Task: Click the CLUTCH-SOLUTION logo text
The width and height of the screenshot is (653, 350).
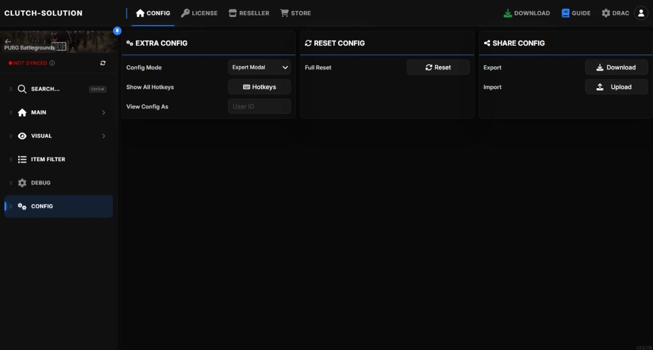Action: pyautogui.click(x=43, y=13)
